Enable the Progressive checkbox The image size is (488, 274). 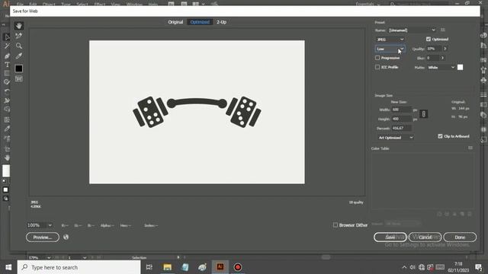377,58
